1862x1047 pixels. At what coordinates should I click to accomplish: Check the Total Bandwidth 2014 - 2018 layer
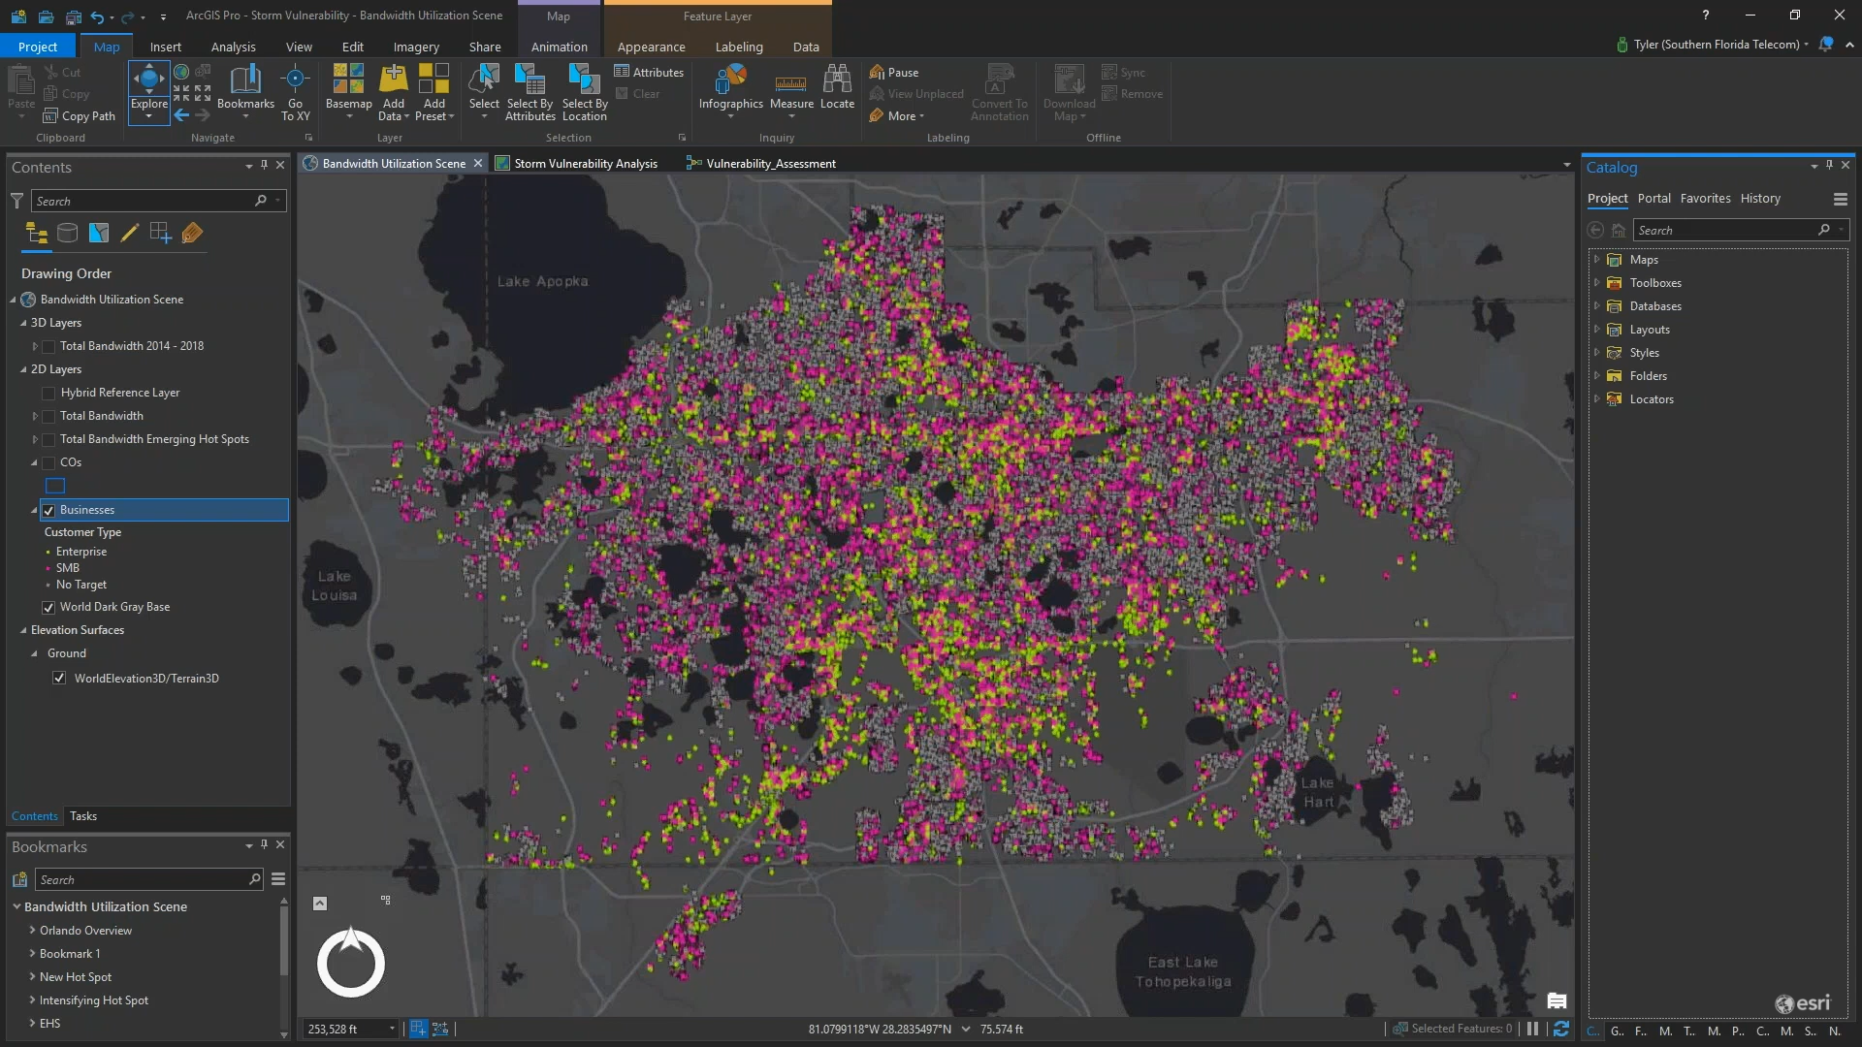48,347
